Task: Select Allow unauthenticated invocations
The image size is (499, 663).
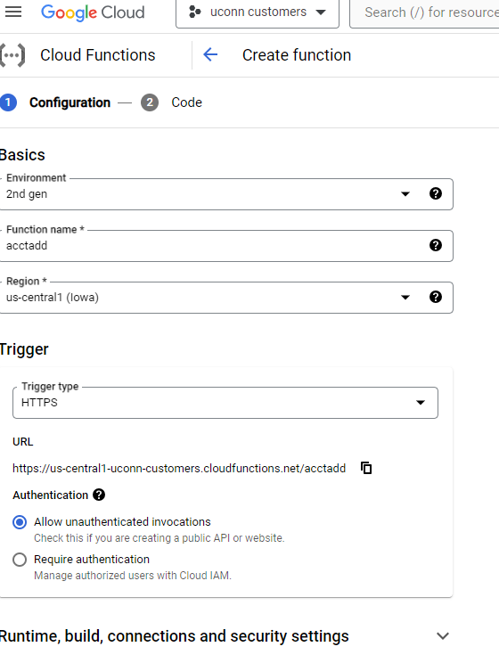Action: [x=20, y=522]
